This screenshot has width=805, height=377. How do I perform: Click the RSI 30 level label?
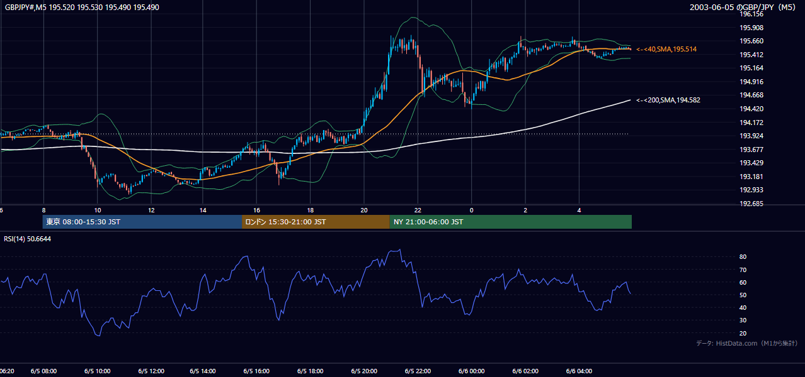(x=743, y=320)
